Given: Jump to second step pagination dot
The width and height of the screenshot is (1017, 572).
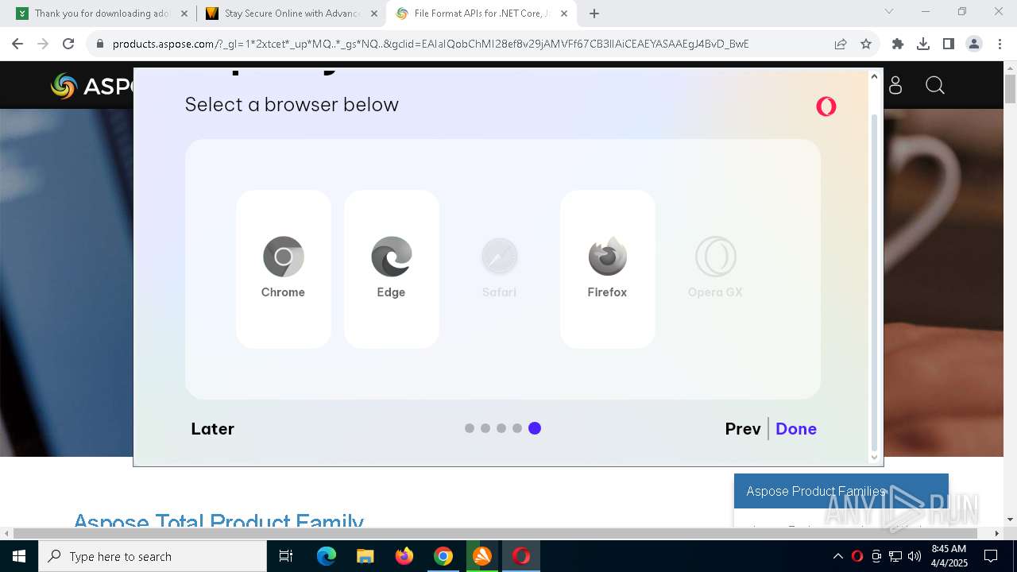Looking at the screenshot, I should pos(485,428).
